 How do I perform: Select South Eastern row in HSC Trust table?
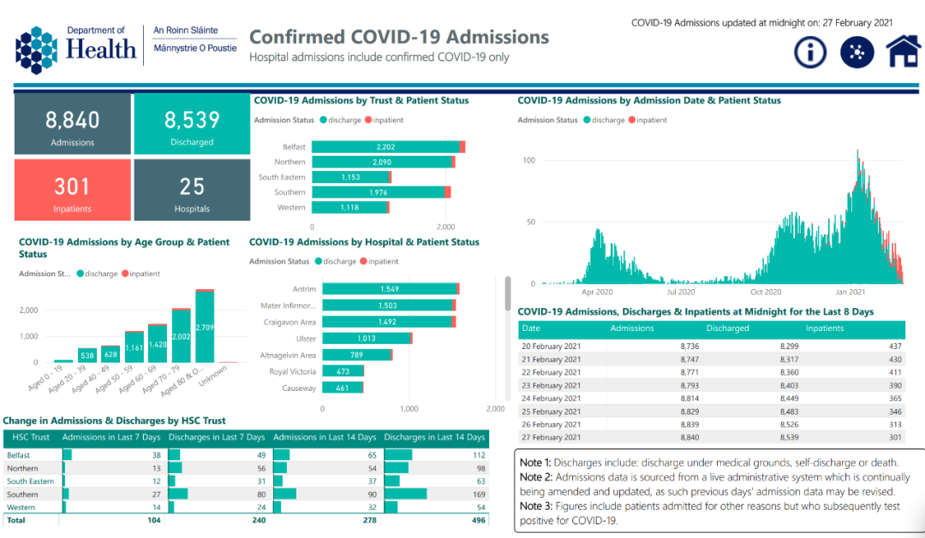(x=246, y=482)
